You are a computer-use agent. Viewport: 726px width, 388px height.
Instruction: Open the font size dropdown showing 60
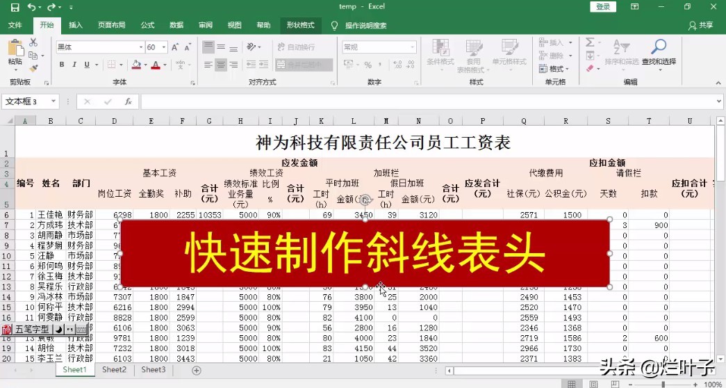pyautogui.click(x=164, y=47)
